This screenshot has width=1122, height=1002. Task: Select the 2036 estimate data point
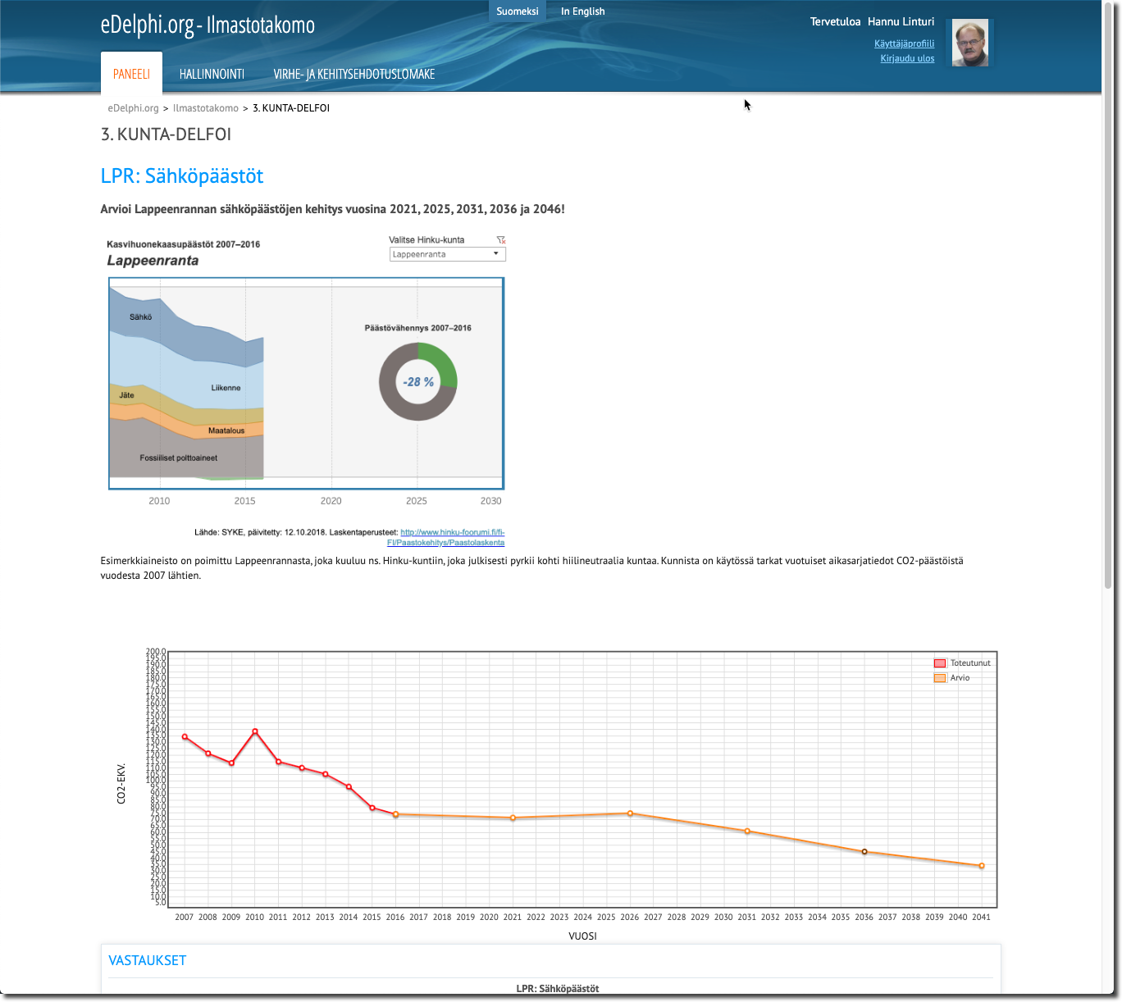pos(864,852)
